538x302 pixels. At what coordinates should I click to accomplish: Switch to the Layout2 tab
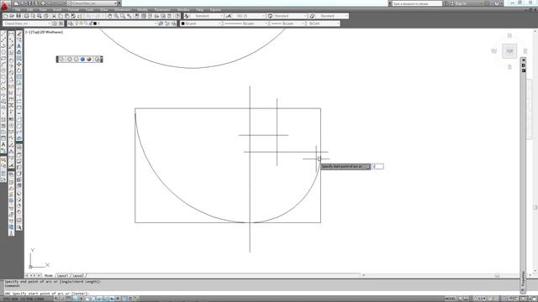pyautogui.click(x=78, y=275)
